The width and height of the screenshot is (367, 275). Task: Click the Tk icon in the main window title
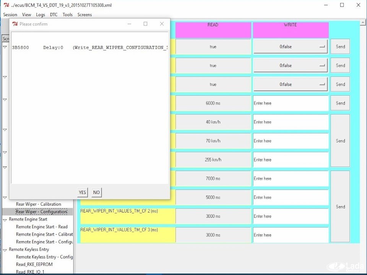(x=6, y=5)
